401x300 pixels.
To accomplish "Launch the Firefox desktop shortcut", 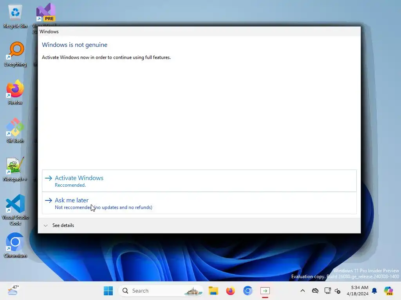I will pyautogui.click(x=15, y=92).
